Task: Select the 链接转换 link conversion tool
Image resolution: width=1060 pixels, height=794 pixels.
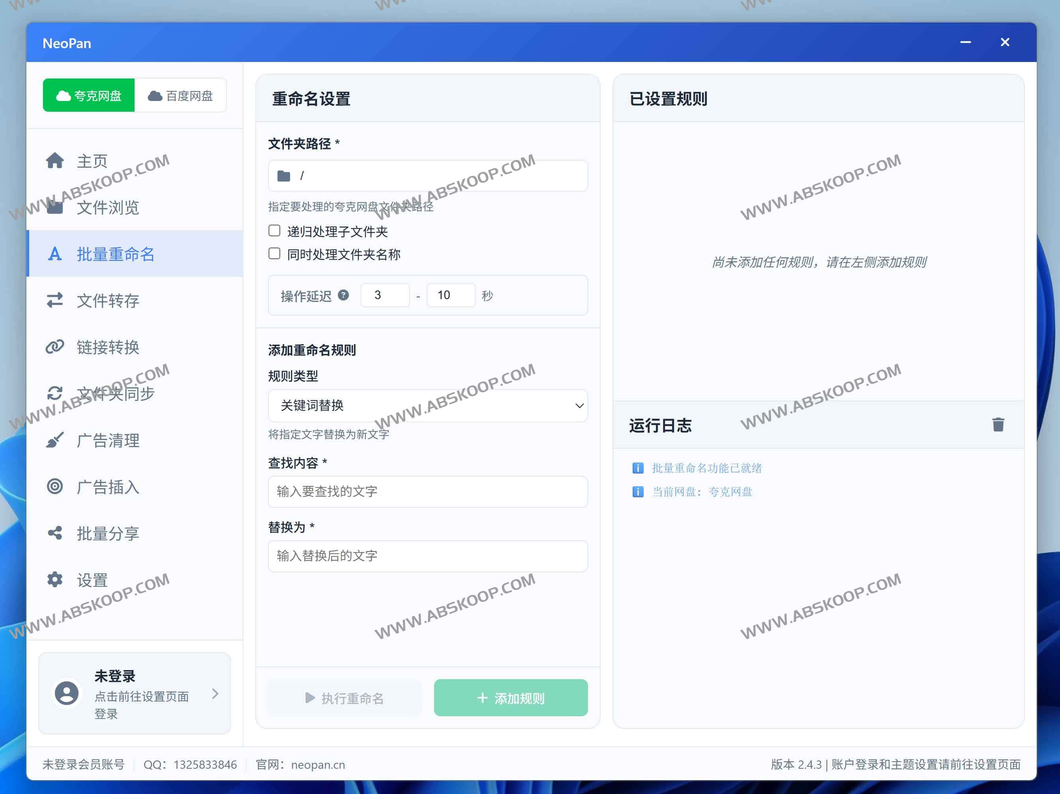Action: coord(108,347)
